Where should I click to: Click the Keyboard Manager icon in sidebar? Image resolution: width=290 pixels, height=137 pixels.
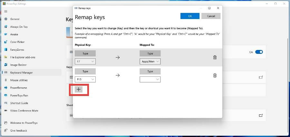(6, 73)
